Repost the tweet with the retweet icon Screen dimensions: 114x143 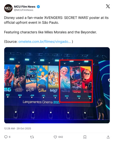pos(32,137)
